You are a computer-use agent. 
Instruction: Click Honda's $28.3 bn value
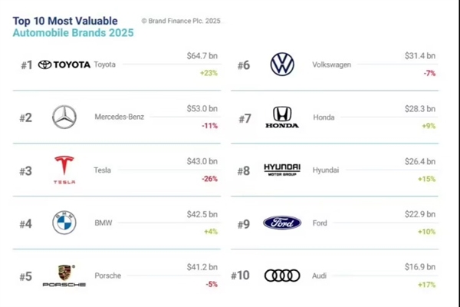[x=420, y=109]
